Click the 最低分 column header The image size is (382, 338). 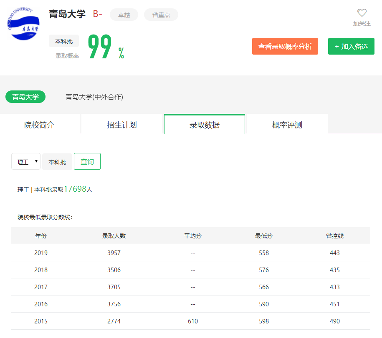pyautogui.click(x=264, y=236)
